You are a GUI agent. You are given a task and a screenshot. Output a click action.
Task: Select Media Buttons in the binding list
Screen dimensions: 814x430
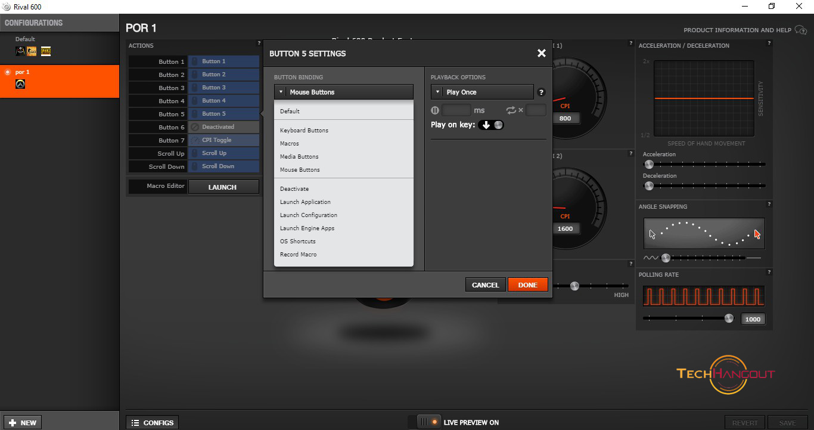click(344, 157)
